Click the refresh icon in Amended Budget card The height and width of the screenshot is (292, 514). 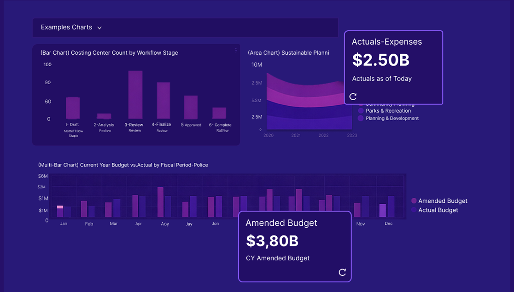click(342, 272)
